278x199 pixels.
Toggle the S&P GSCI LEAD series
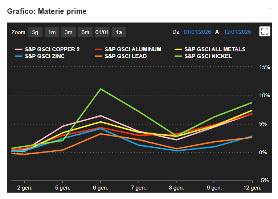[x=126, y=56]
